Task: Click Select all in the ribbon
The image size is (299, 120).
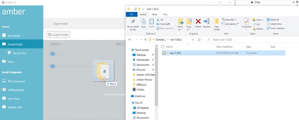Action: (x=273, y=20)
